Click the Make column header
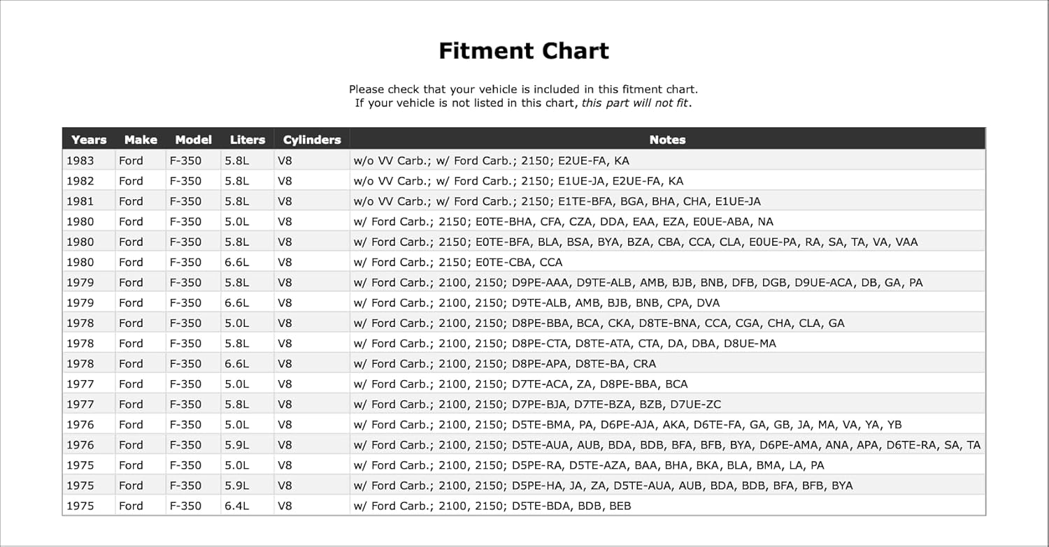 tap(141, 140)
